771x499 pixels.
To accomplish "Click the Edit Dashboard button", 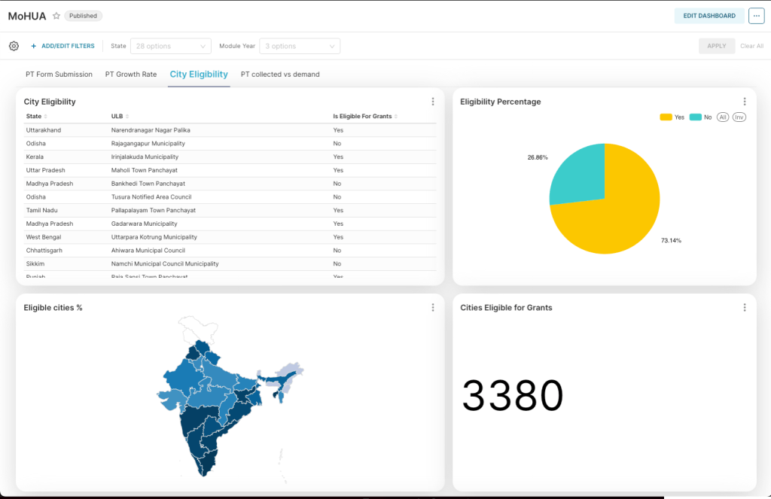I will click(709, 16).
